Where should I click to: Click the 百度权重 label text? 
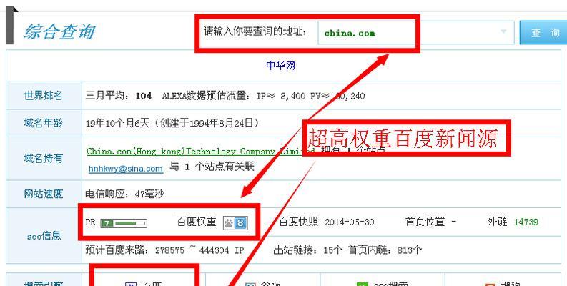[197, 221]
